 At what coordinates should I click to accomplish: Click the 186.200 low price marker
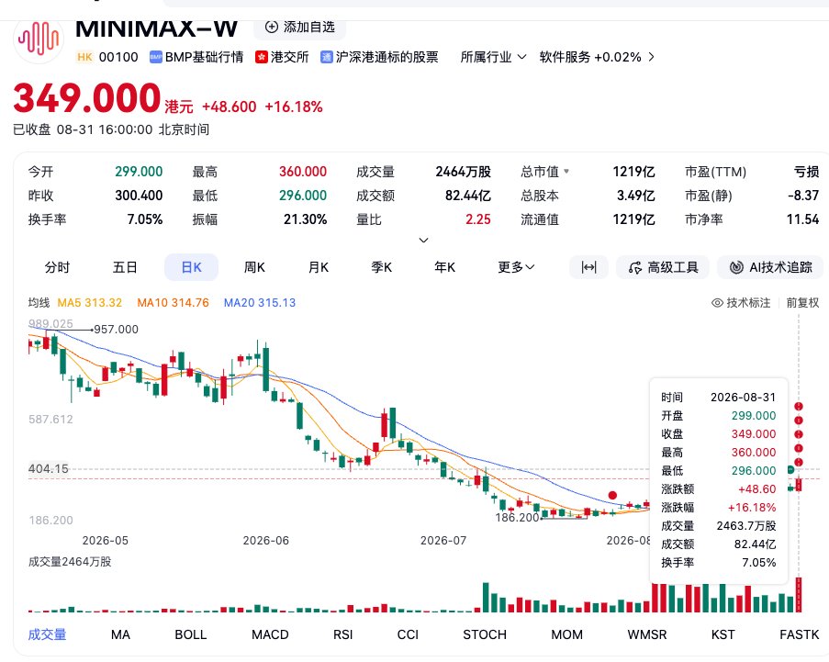(517, 518)
